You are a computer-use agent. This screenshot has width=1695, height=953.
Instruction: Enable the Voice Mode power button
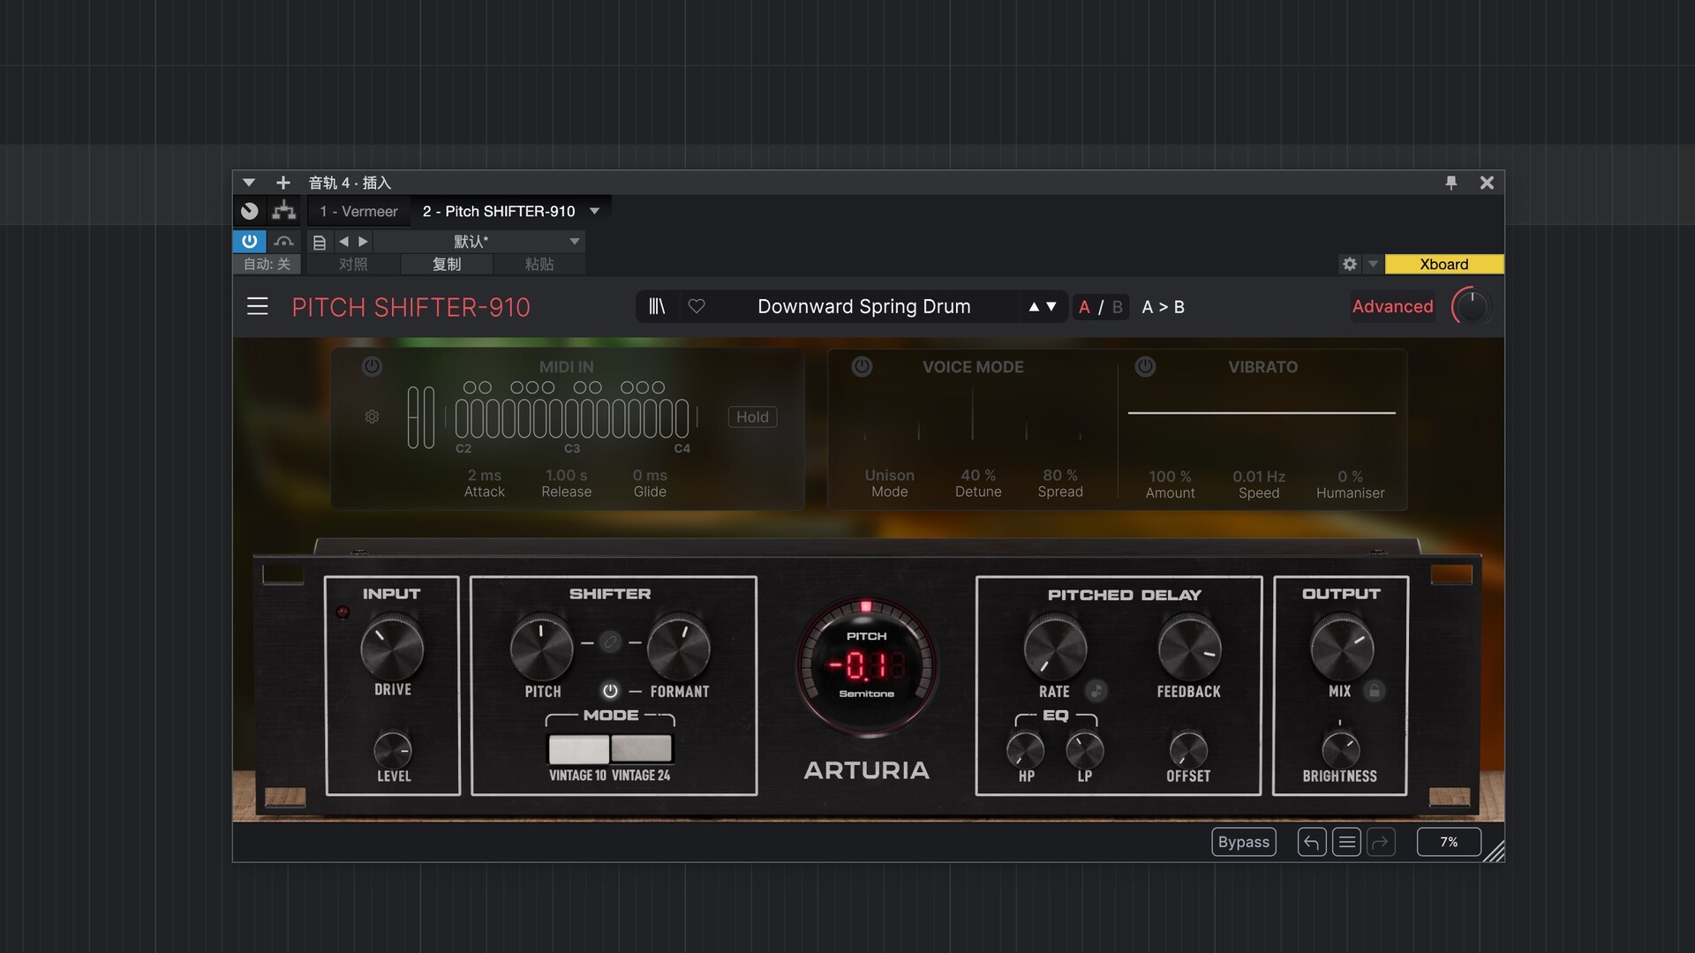[862, 366]
